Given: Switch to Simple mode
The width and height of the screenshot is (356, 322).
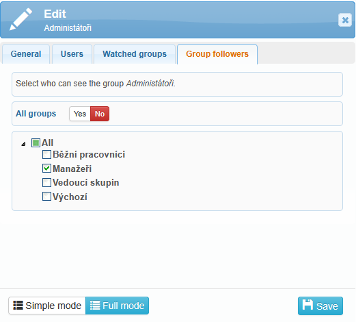Looking at the screenshot, I should coord(47,306).
